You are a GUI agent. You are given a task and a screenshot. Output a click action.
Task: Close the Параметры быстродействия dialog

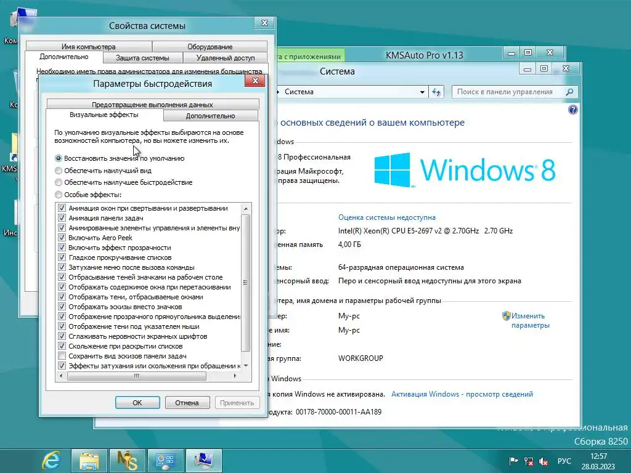[254, 81]
